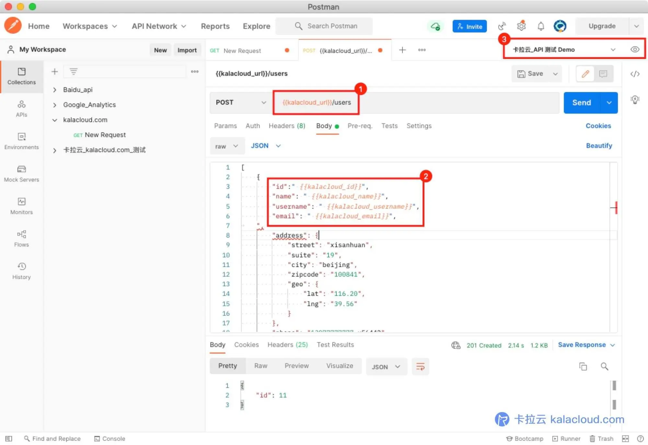Open the user avatar menu

[560, 26]
